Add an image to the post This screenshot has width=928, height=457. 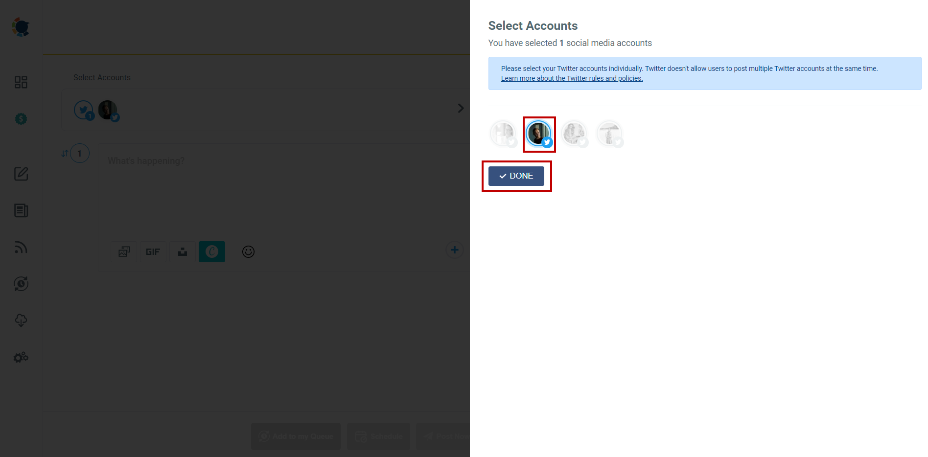[x=123, y=251]
